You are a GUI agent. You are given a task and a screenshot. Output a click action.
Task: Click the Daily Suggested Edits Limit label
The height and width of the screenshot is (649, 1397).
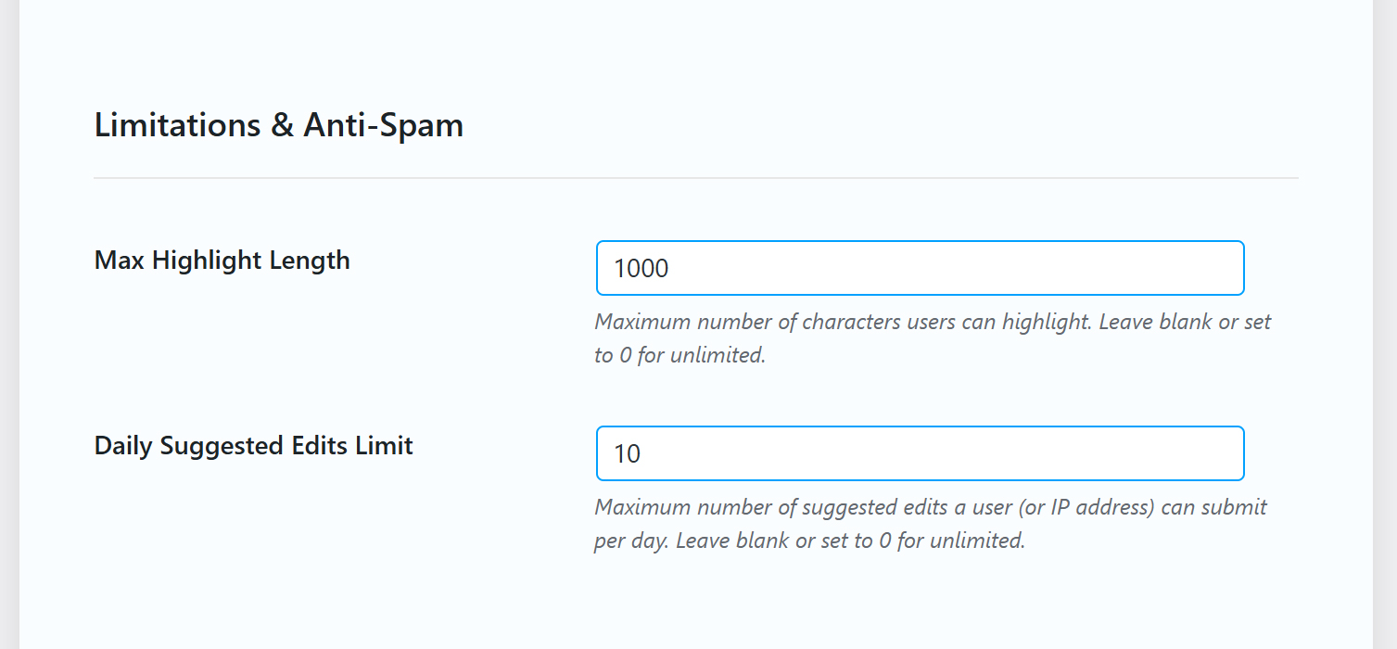(254, 446)
